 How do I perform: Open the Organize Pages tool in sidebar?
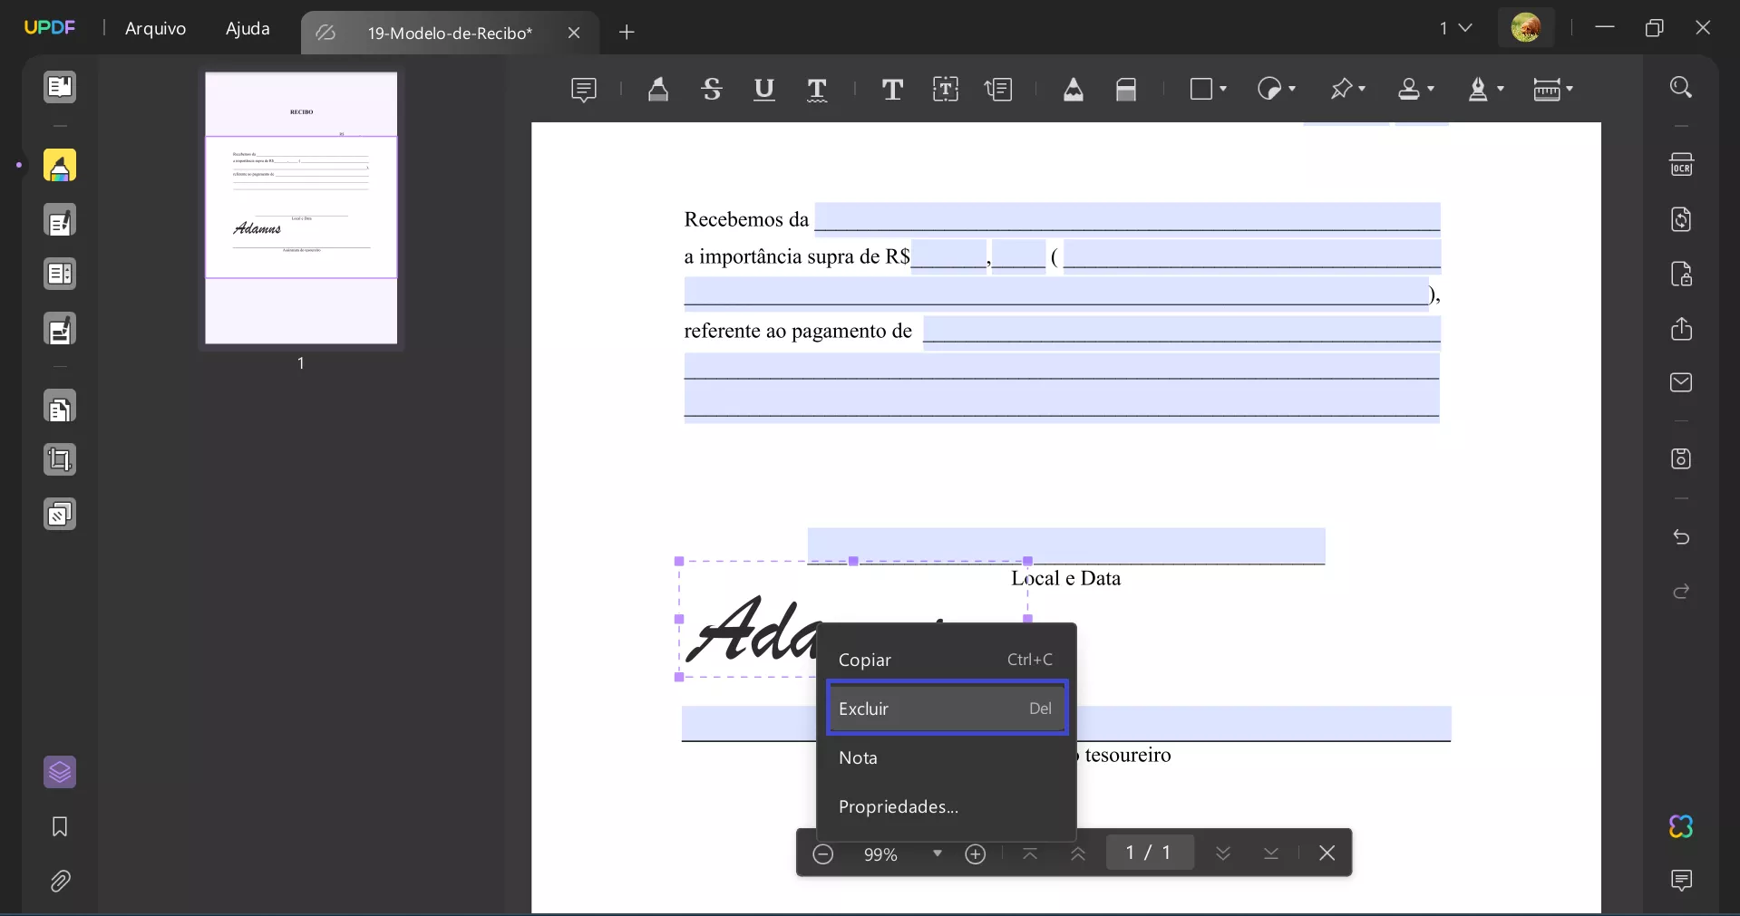point(60,274)
